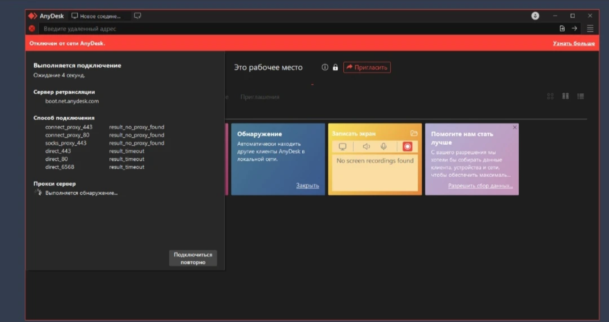Click the file transfer icon in address bar

click(562, 28)
